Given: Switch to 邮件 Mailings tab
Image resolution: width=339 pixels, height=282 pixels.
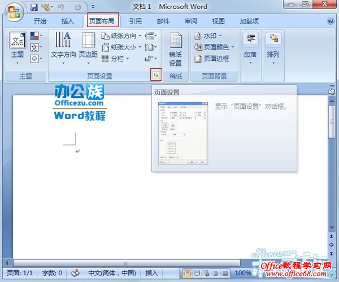Looking at the screenshot, I should point(163,21).
